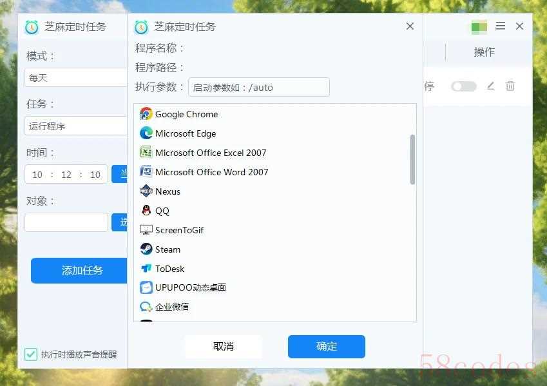The width and height of the screenshot is (547, 386).
Task: Select the 企业微信 icon
Action: (x=146, y=307)
